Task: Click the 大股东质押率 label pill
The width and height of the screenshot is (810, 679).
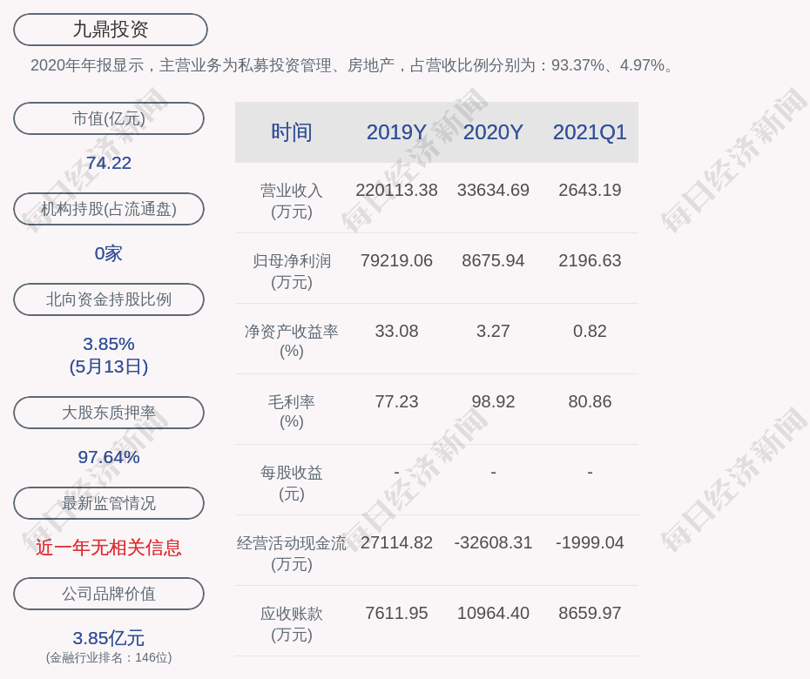Action: (109, 412)
